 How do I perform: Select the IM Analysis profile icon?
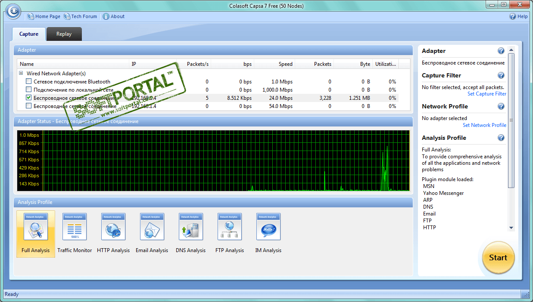coord(268,227)
